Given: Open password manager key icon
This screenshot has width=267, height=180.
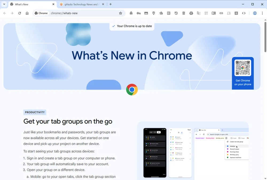Looking at the screenshot, I should [x=139, y=13].
